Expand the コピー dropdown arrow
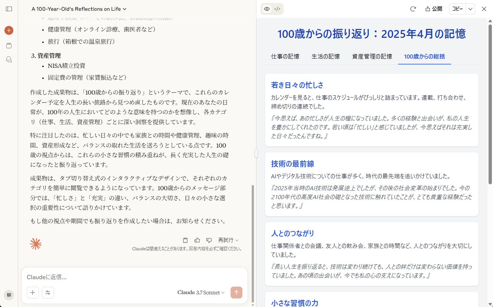The image size is (493, 307). pos(470,9)
